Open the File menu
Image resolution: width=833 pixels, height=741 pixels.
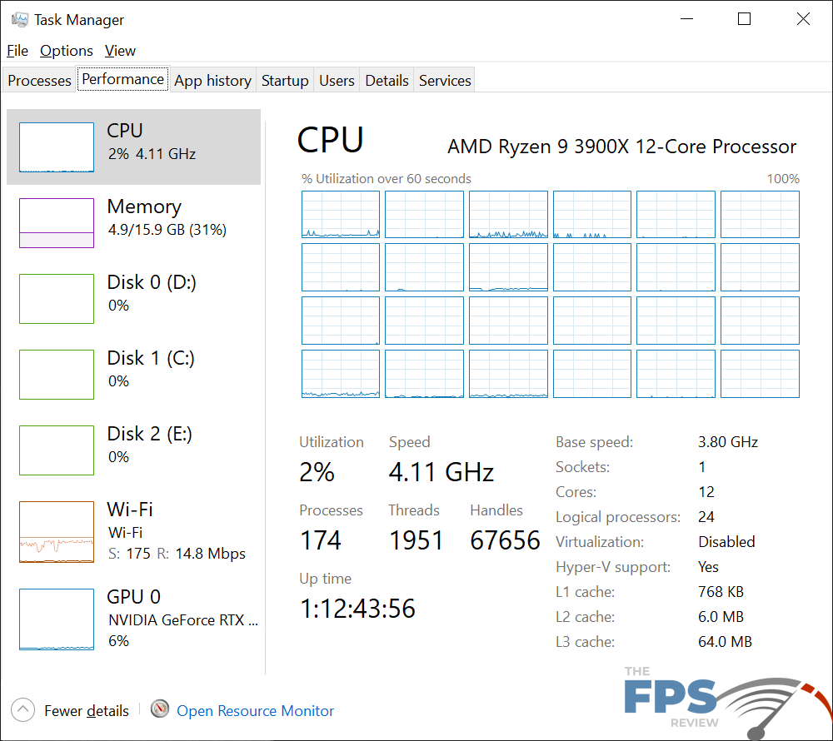point(17,51)
